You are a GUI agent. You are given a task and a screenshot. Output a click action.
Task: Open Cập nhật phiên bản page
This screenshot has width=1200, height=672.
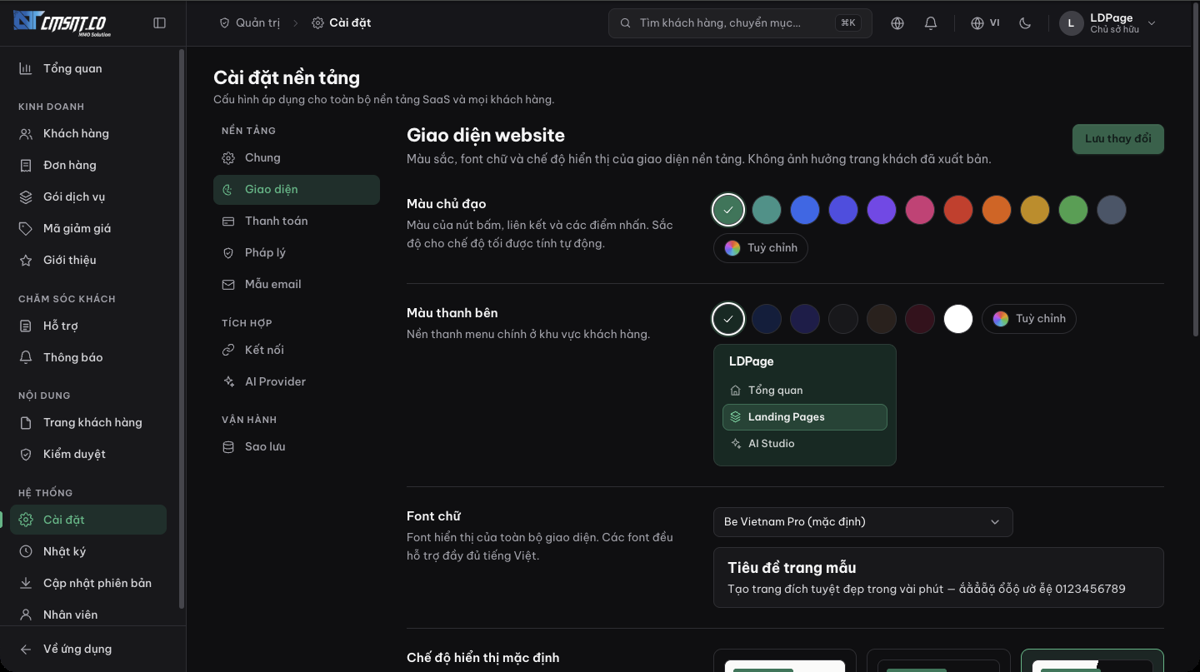(x=88, y=583)
